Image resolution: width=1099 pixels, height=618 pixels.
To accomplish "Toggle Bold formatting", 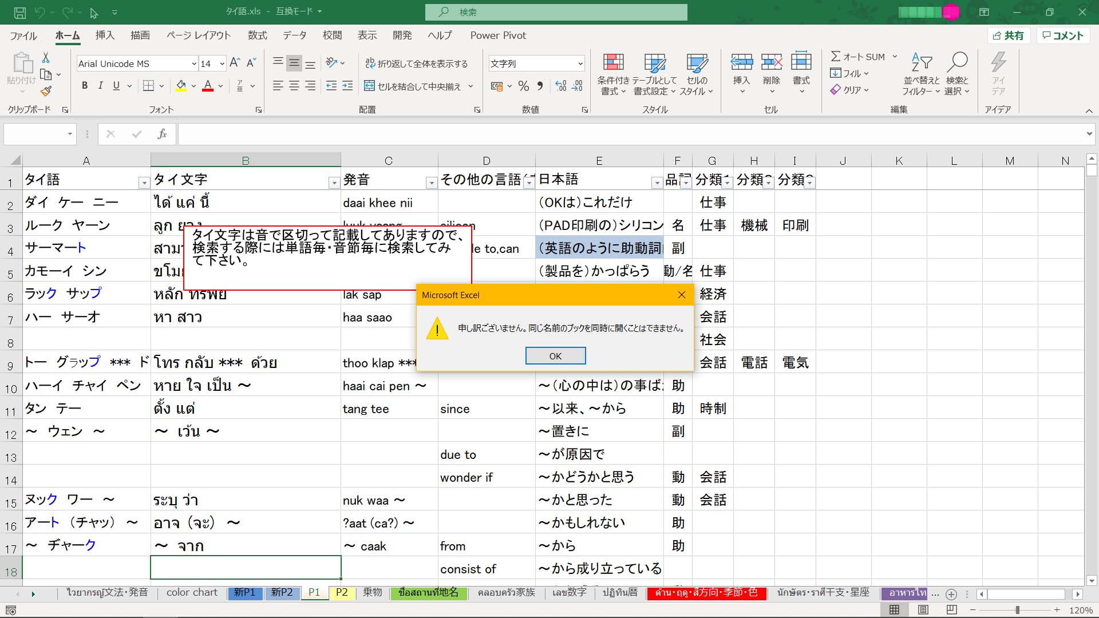I will tap(85, 86).
